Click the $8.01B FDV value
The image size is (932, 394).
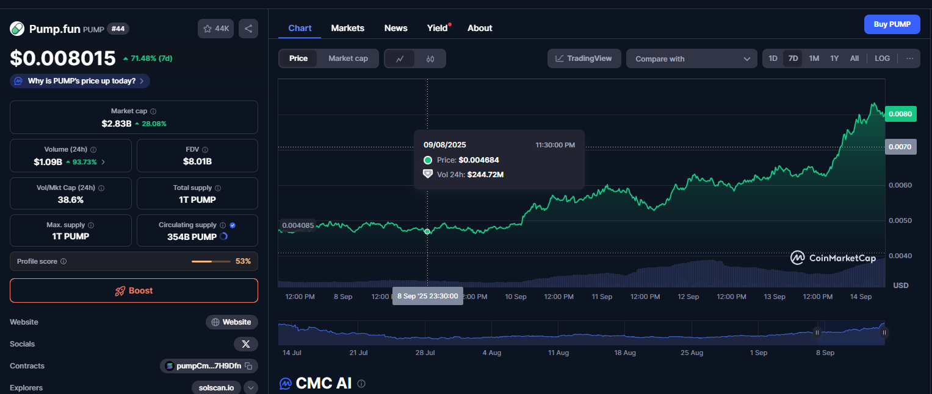(x=197, y=161)
